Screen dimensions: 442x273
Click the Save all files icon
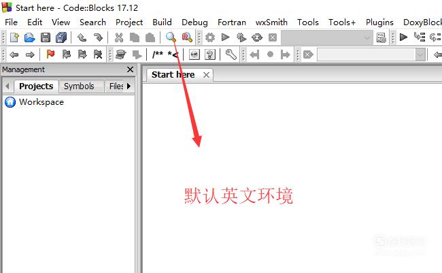pos(61,37)
